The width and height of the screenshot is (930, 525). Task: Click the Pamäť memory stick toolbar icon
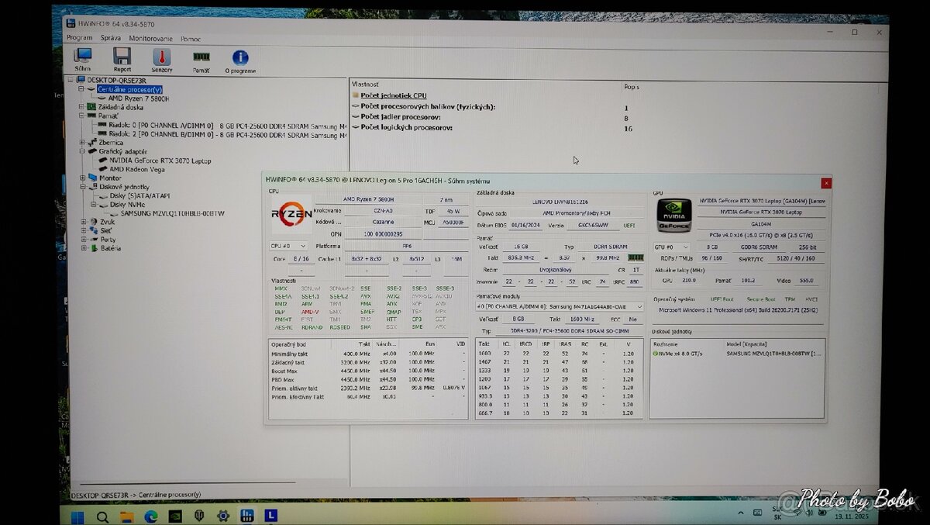(x=201, y=57)
